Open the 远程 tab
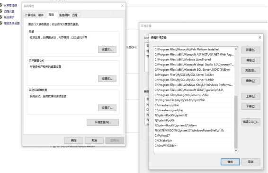268x173 pixels. 75,15
